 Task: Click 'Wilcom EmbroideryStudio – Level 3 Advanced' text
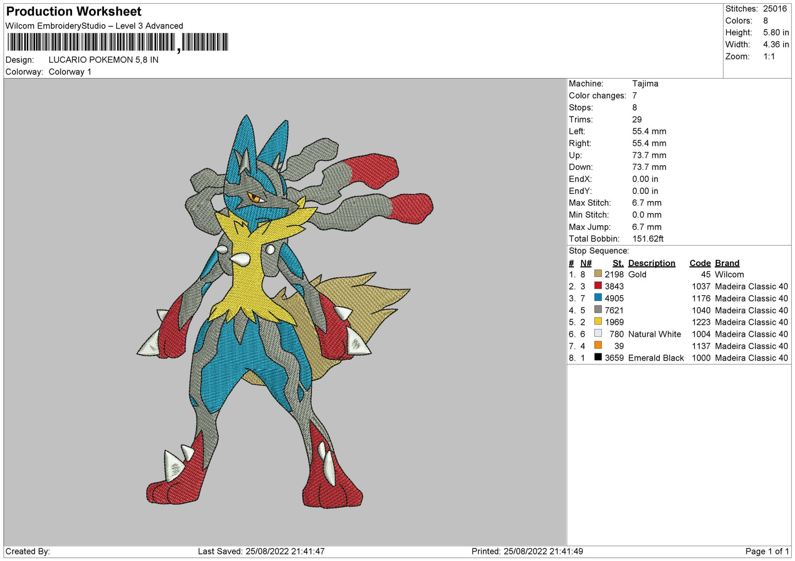[x=94, y=26]
